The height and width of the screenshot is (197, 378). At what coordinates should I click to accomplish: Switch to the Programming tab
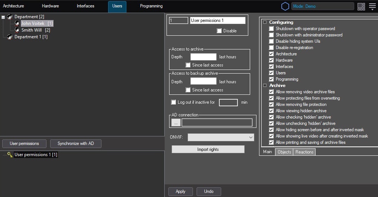[151, 6]
